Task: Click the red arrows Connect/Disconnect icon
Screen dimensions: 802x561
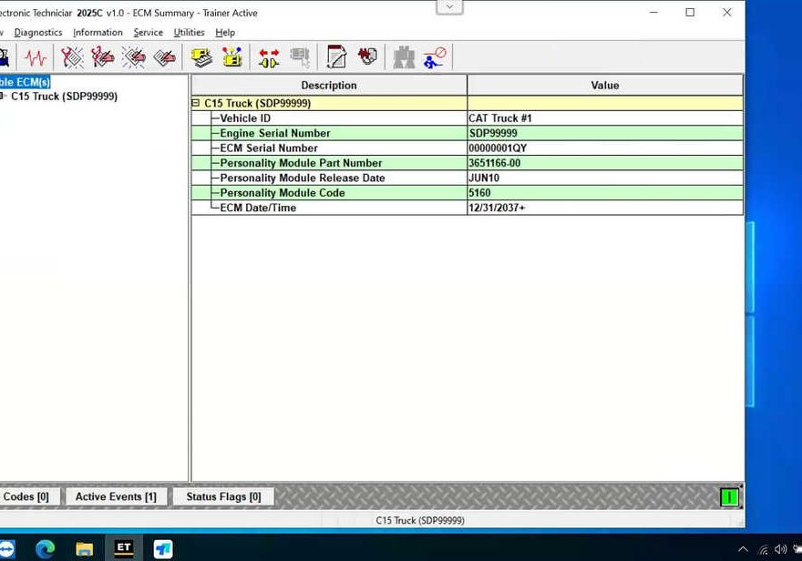Action: coord(269,57)
